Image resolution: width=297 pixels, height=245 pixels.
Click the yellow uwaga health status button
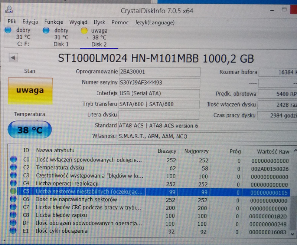[30, 91]
